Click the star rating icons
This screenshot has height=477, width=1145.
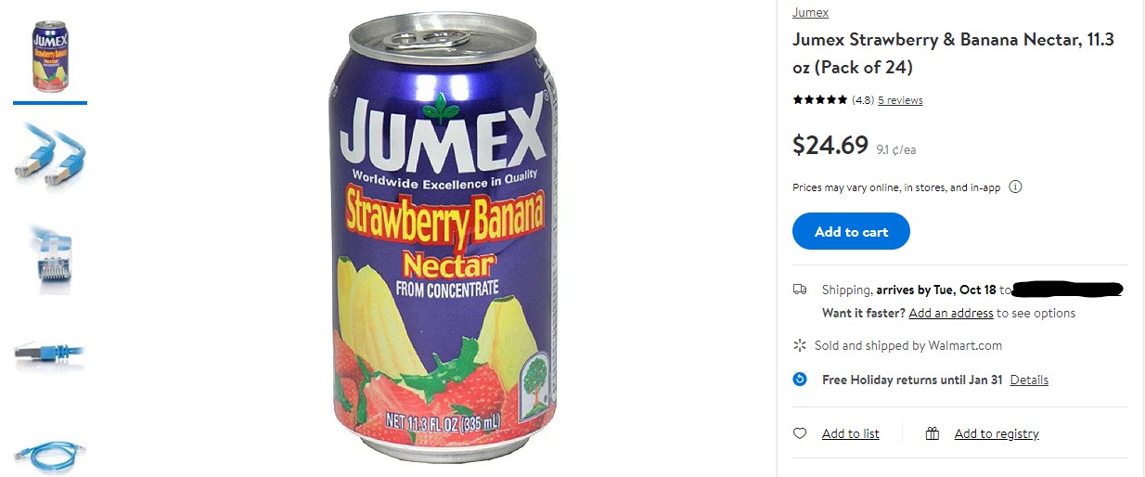point(820,100)
